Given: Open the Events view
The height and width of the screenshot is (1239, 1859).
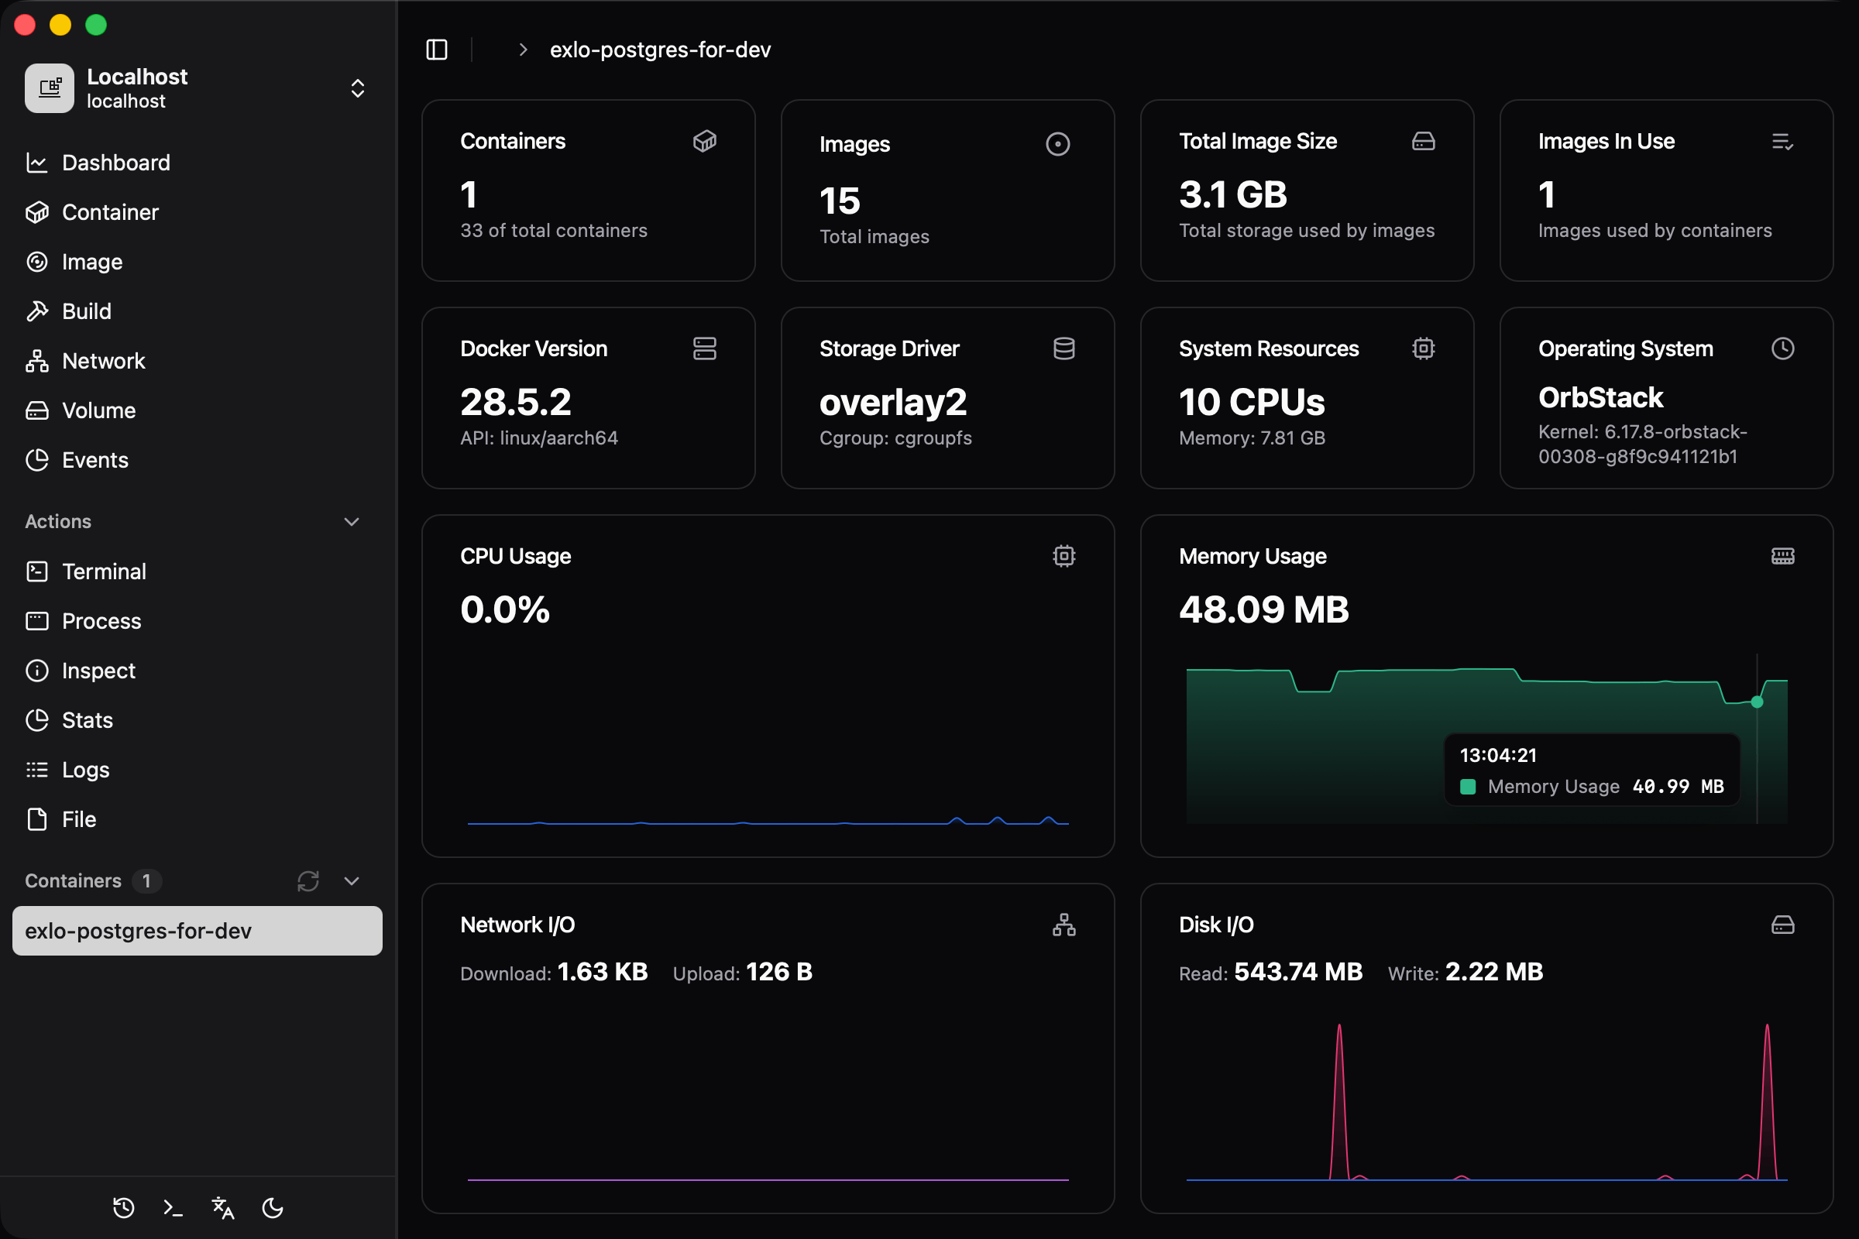Looking at the screenshot, I should [x=94, y=460].
